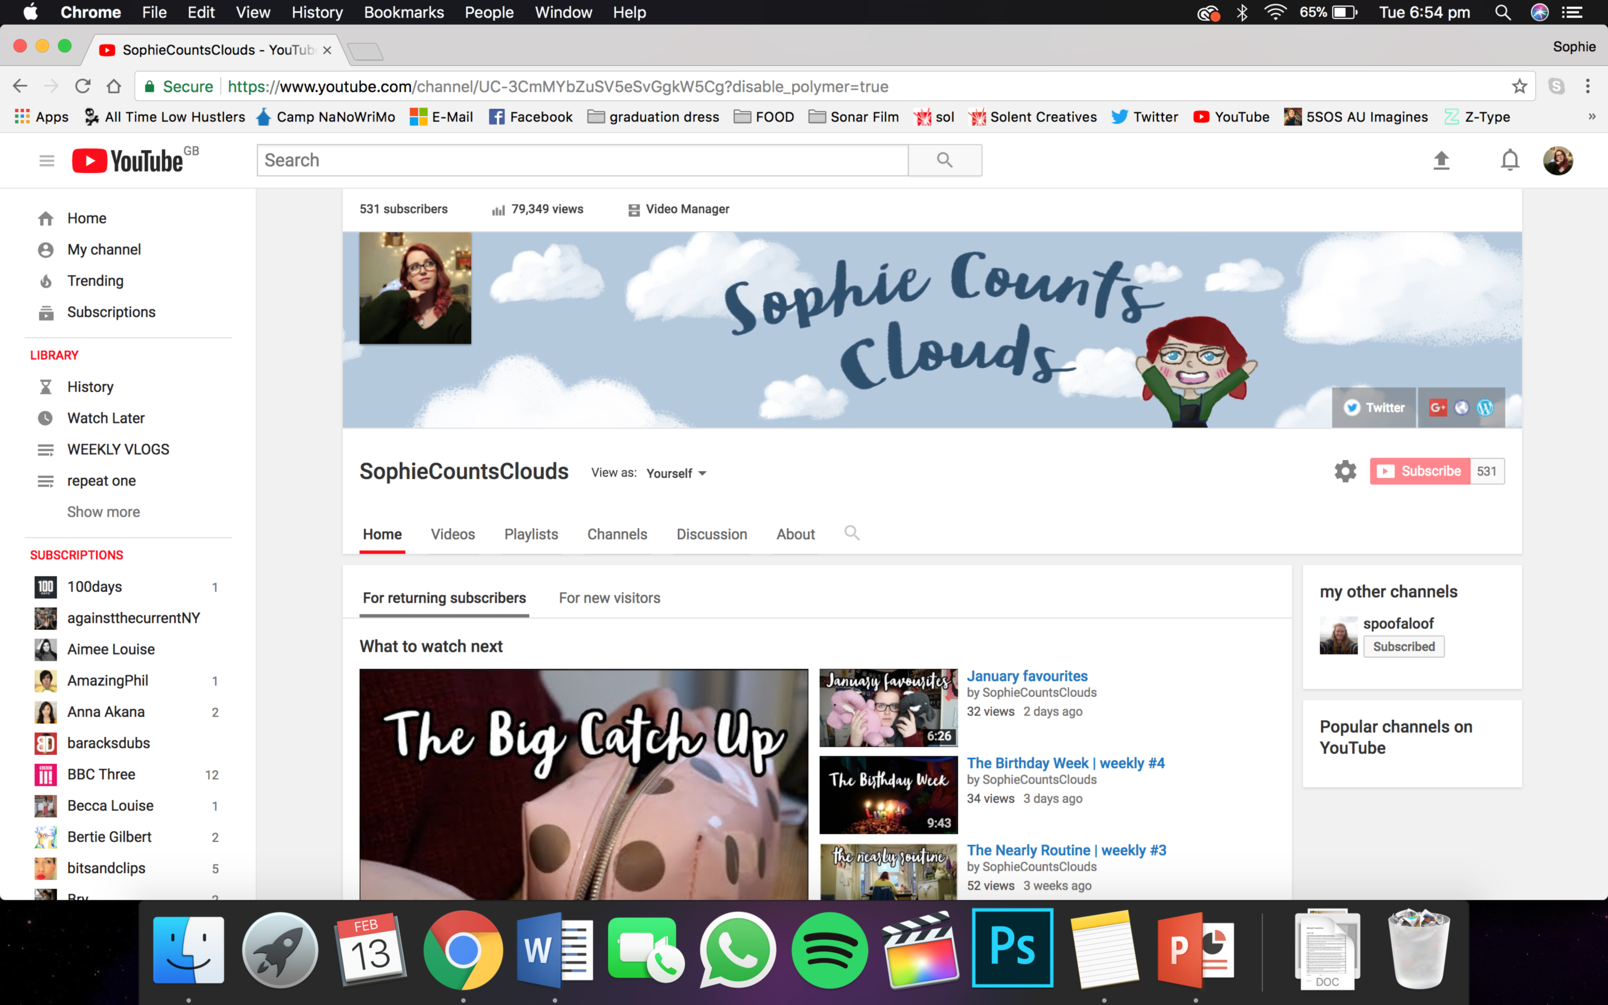The height and width of the screenshot is (1005, 1608).
Task: Click the Wi-Fi menu bar icon
Action: tap(1275, 13)
